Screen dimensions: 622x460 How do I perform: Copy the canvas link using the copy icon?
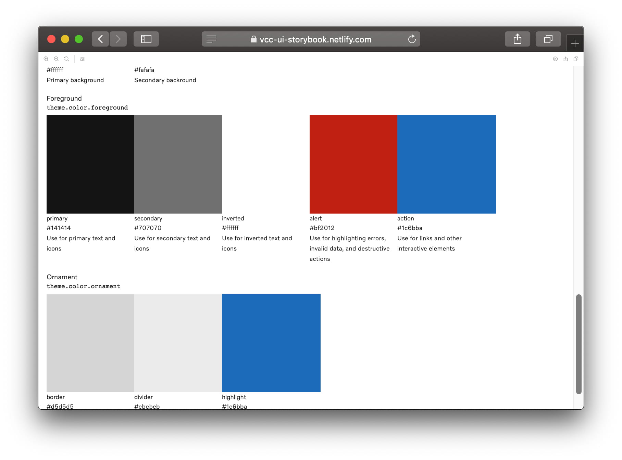pyautogui.click(x=576, y=59)
